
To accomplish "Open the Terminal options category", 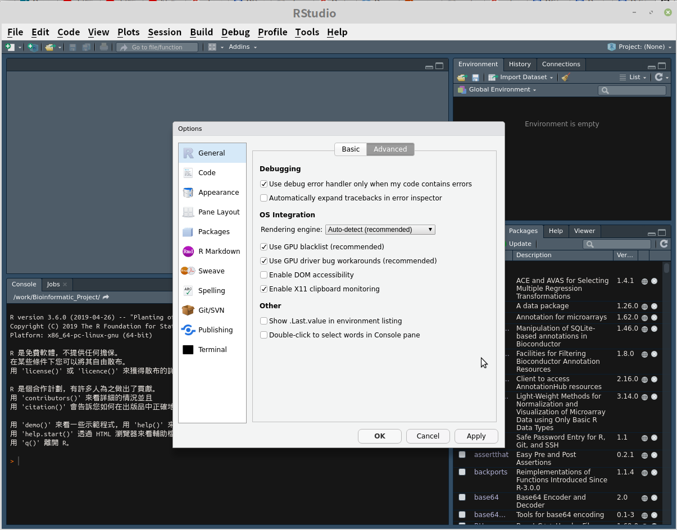I will tap(212, 349).
